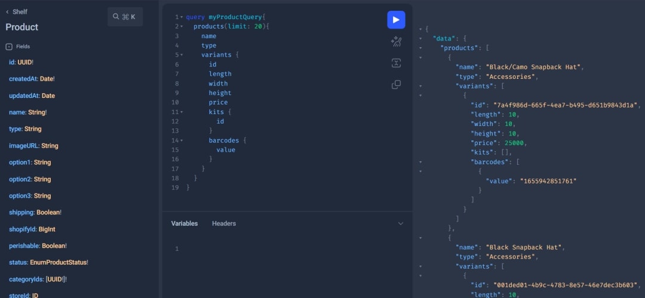
Task: Click the height field on line 9
Action: pos(220,93)
